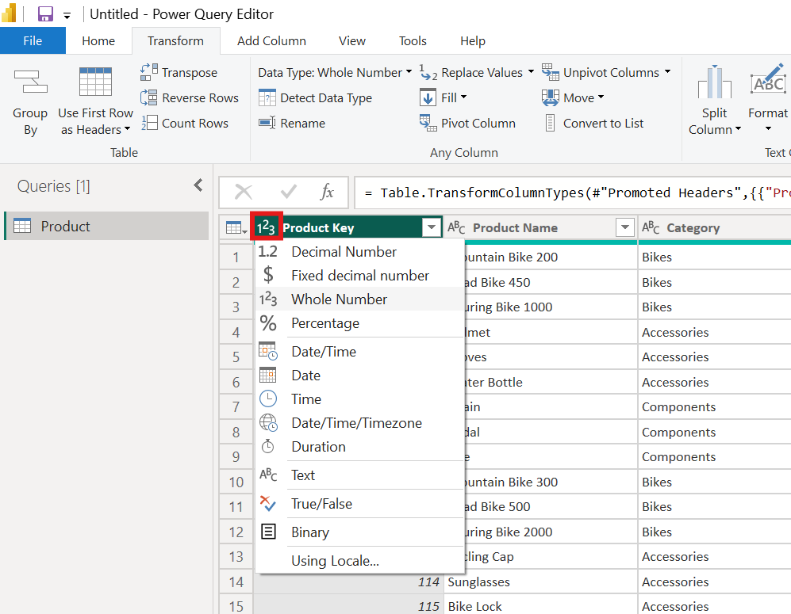Click the Rename icon
The image size is (791, 614).
point(267,122)
